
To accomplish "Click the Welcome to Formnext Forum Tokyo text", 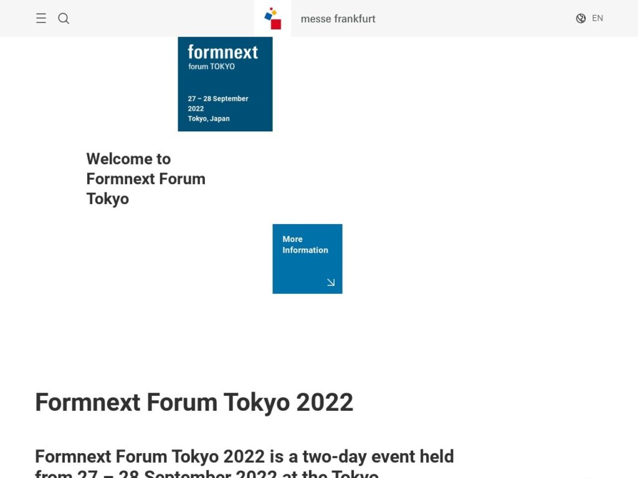I will tap(146, 179).
